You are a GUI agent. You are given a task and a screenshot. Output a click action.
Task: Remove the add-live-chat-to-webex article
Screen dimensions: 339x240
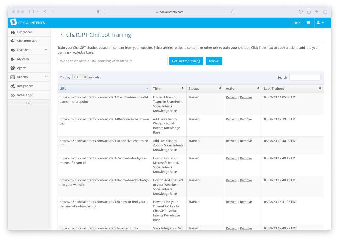click(x=246, y=119)
